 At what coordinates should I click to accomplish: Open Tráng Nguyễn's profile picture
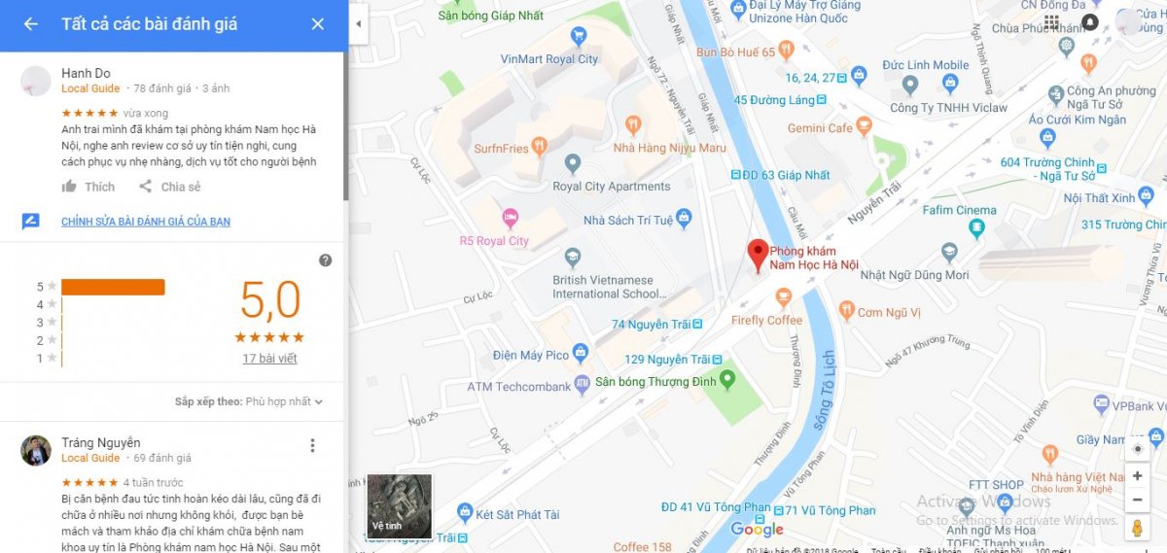pos(36,451)
